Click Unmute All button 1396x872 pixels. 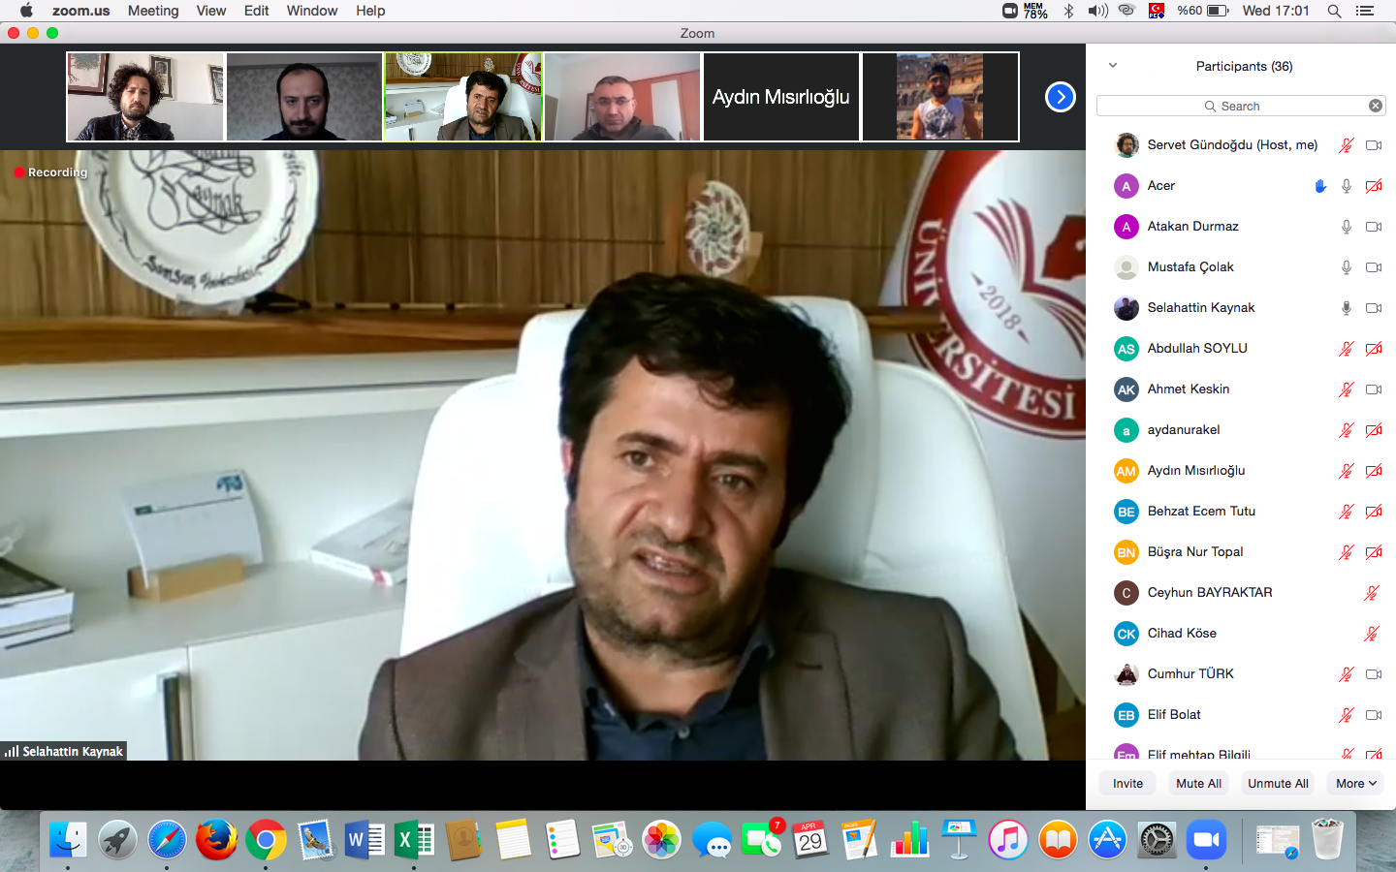point(1278,783)
